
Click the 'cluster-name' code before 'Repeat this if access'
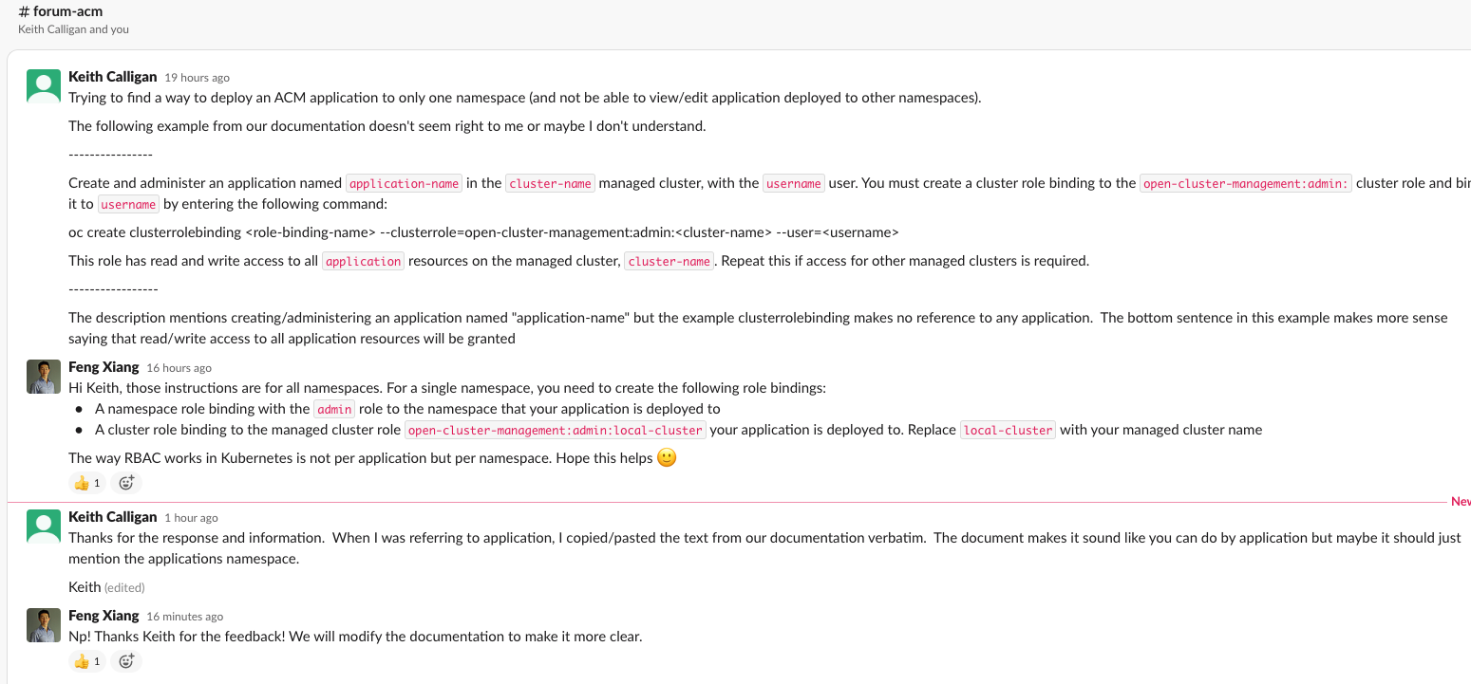click(669, 262)
